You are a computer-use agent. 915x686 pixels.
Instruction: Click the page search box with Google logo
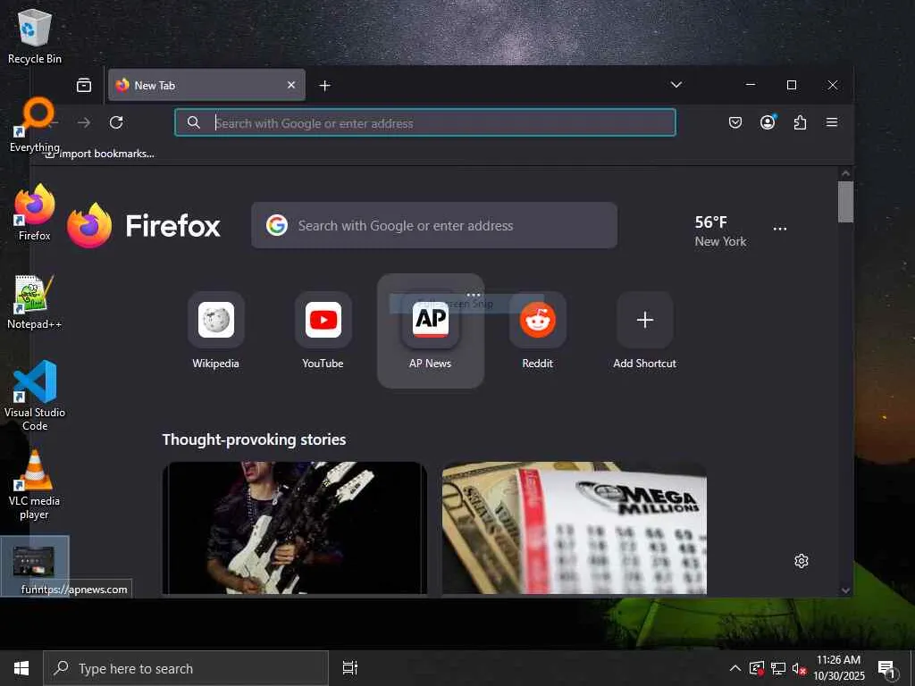click(x=434, y=225)
